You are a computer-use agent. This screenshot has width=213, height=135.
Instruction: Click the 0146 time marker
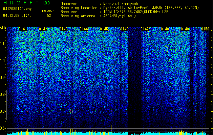(124, 29)
